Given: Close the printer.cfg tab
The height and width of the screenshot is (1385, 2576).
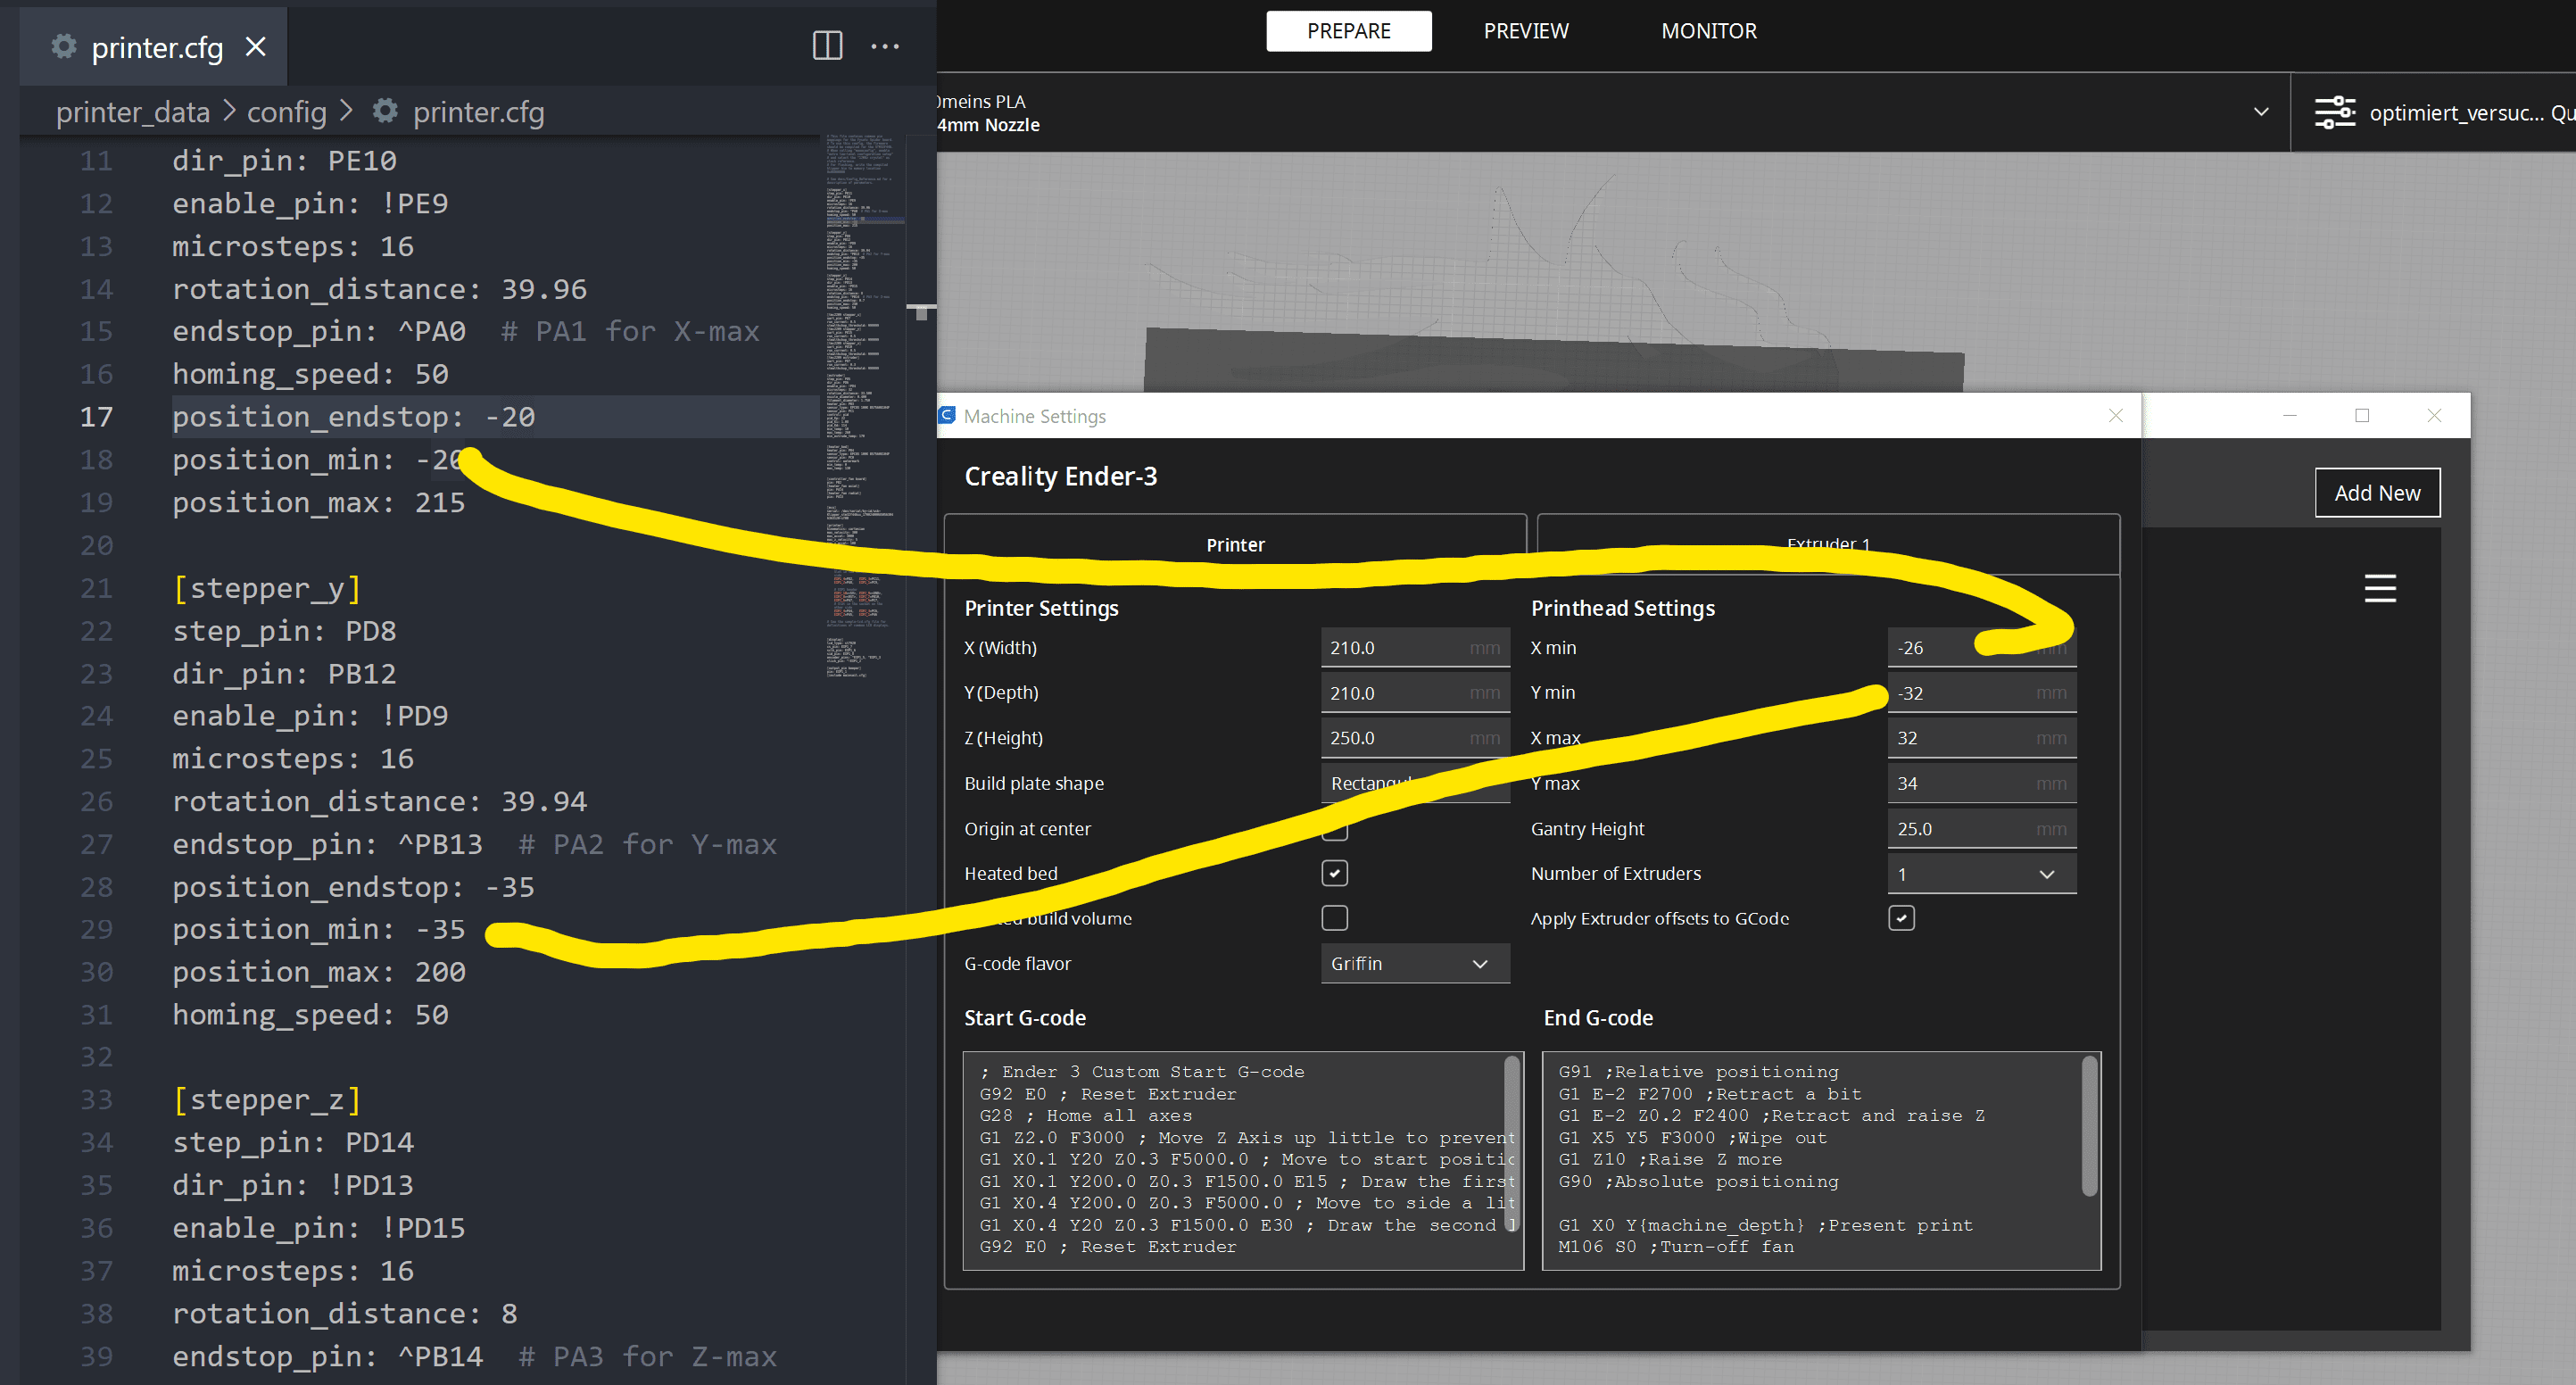Looking at the screenshot, I should point(256,47).
